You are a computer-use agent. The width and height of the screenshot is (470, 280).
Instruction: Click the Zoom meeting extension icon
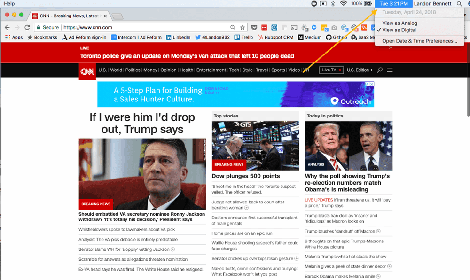point(314,27)
